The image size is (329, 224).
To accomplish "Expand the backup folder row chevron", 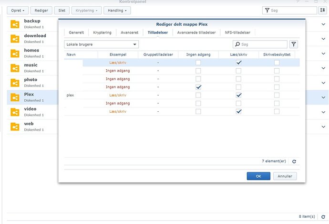I will point(323,24).
